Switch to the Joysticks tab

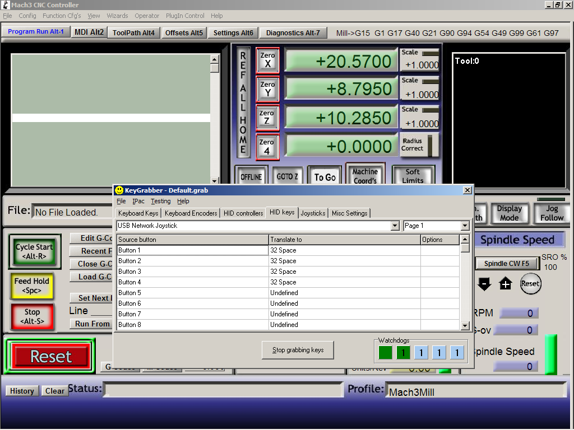point(313,213)
